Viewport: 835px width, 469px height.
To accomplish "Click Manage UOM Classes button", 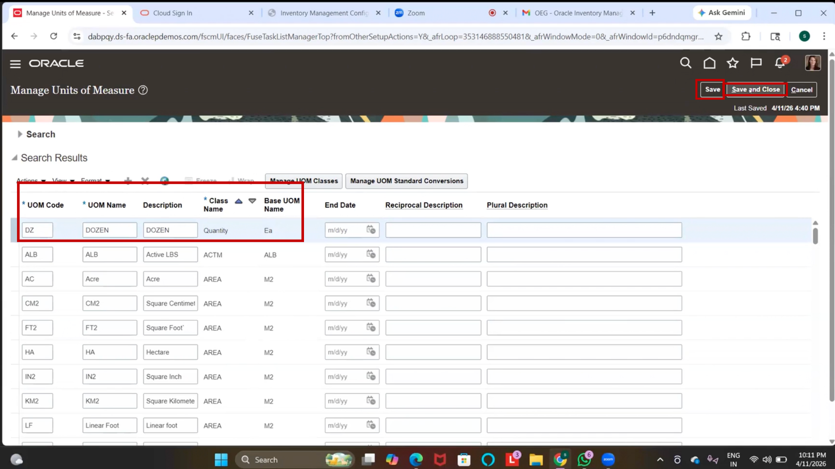I will pyautogui.click(x=304, y=181).
